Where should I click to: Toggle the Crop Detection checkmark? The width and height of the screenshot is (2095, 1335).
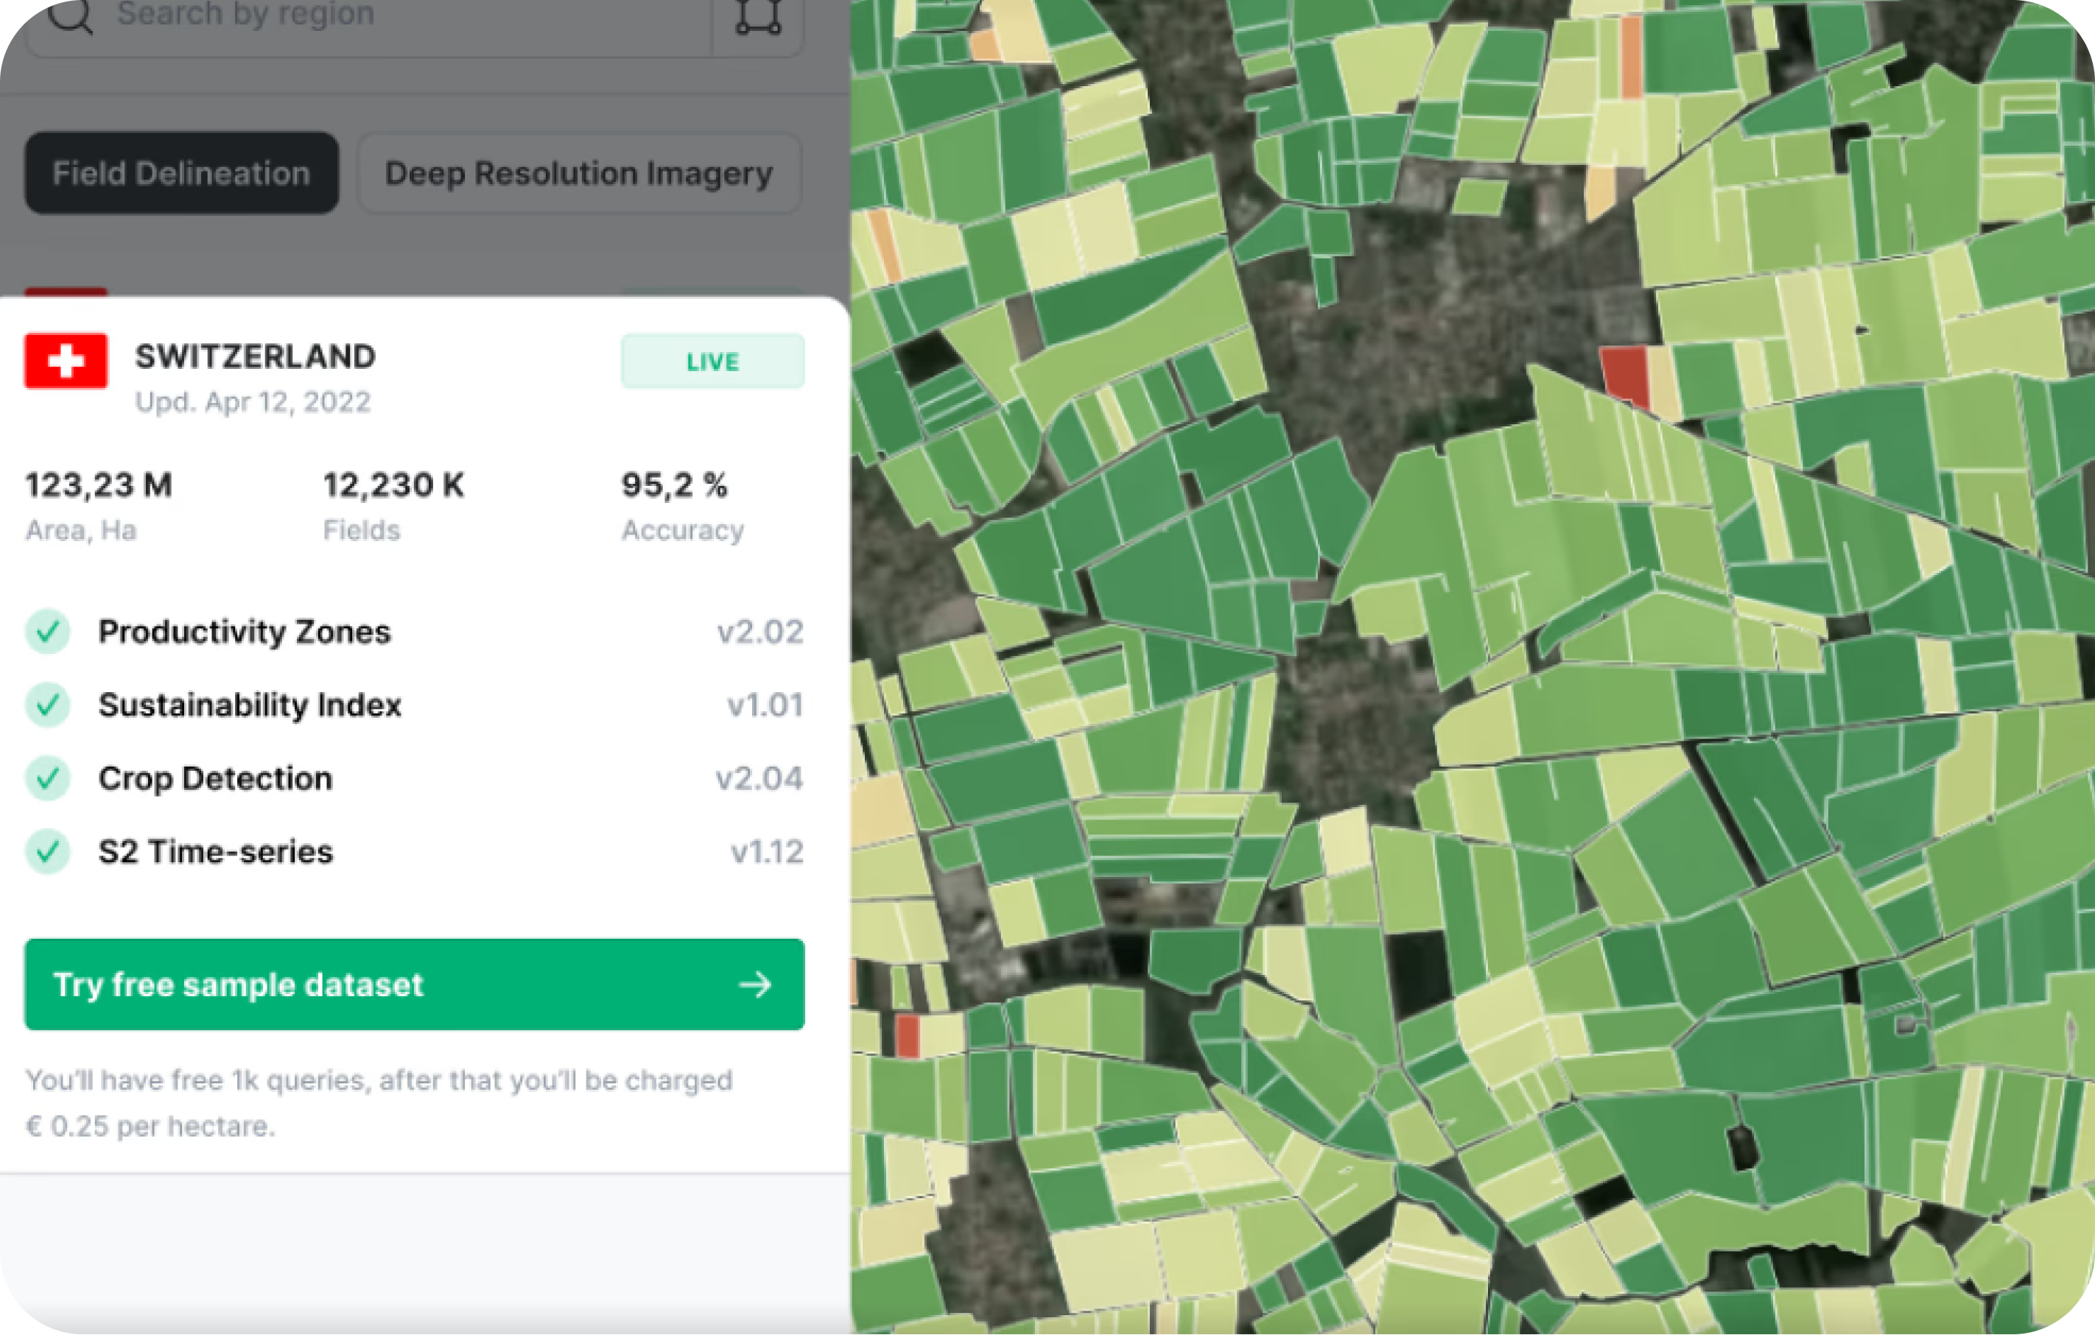(x=48, y=778)
